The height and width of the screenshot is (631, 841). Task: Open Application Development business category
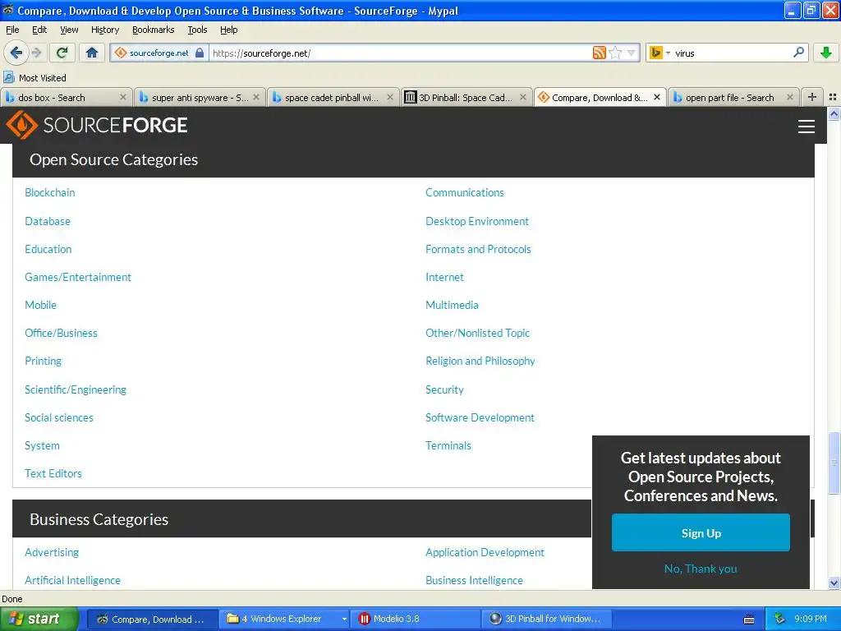[485, 552]
